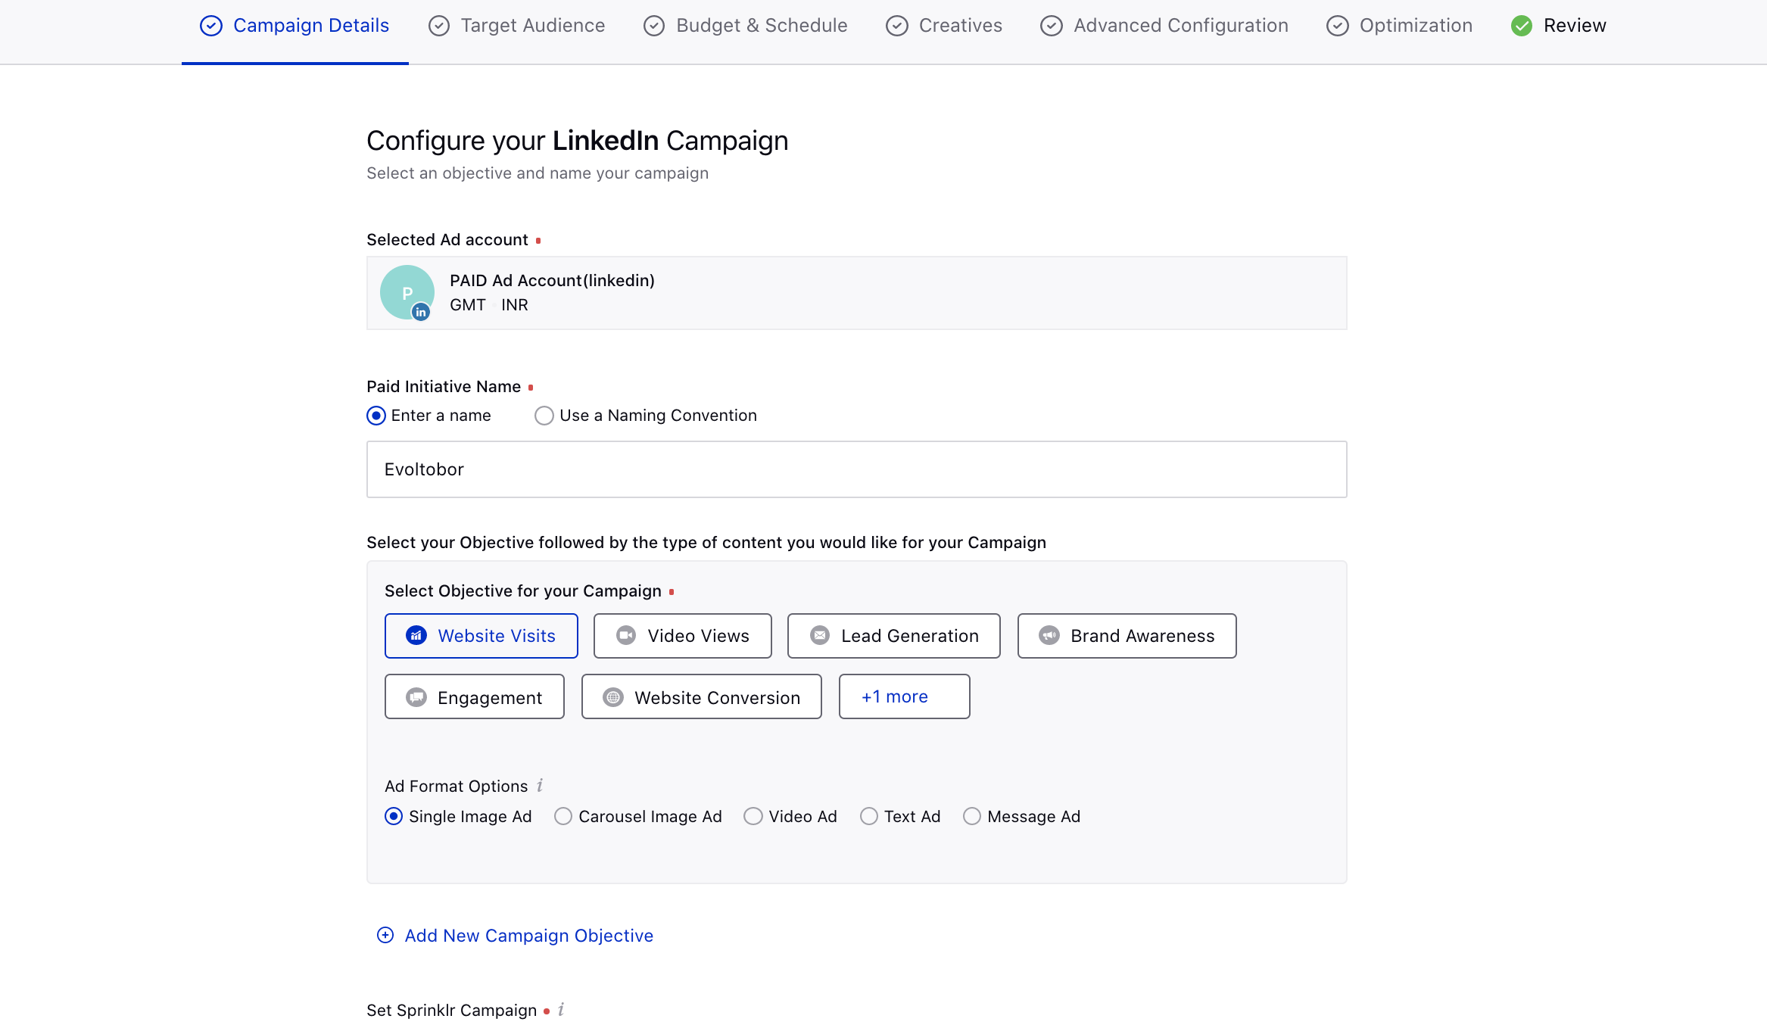
Task: Click the Video Views camera icon
Action: click(x=626, y=635)
